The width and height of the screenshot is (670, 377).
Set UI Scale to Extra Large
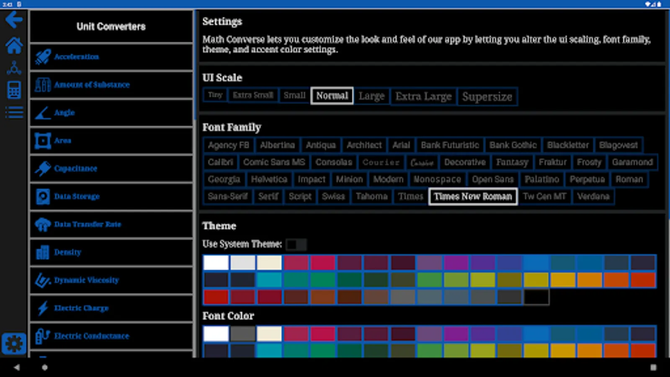[423, 96]
